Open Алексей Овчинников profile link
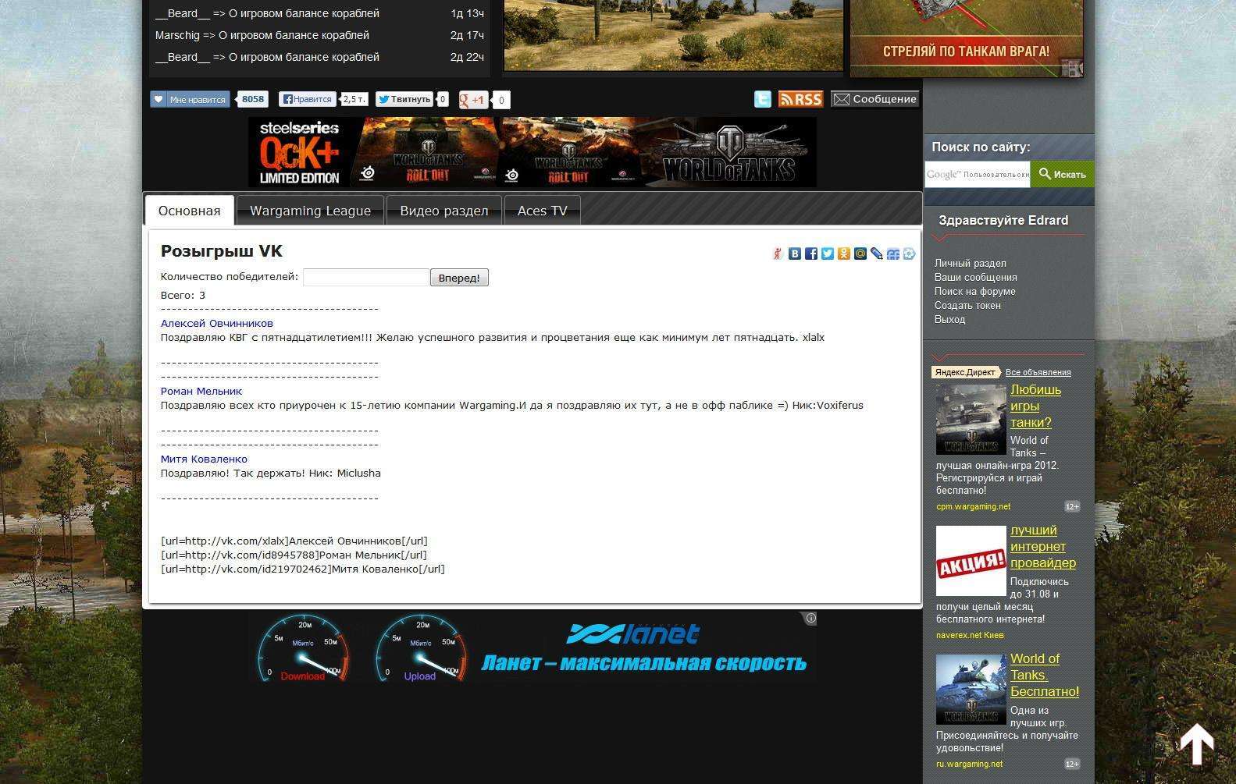This screenshot has height=784, width=1236. point(217,323)
